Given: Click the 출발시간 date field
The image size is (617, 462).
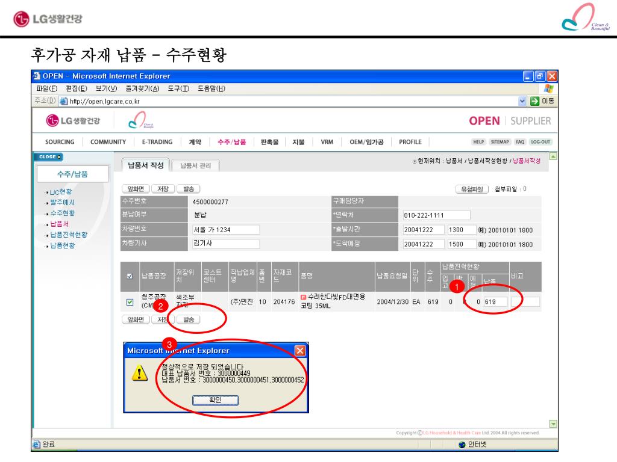Looking at the screenshot, I should pyautogui.click(x=424, y=229).
